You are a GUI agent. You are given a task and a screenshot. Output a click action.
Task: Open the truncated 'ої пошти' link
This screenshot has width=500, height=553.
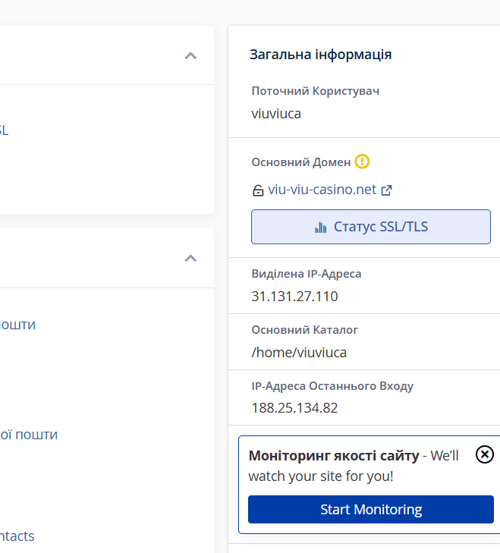coord(29,435)
